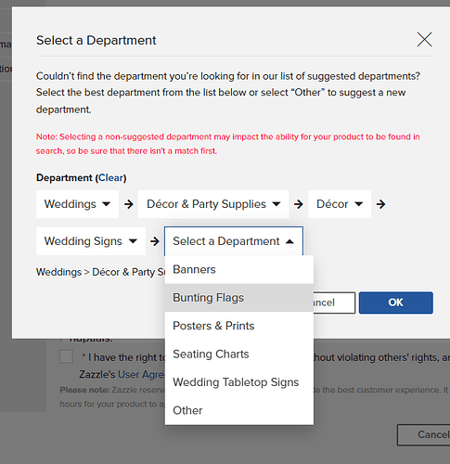Expand the Décor & Party Supplies dropdown

click(x=213, y=204)
